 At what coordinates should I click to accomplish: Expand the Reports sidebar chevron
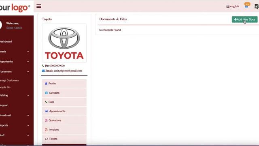(28, 125)
